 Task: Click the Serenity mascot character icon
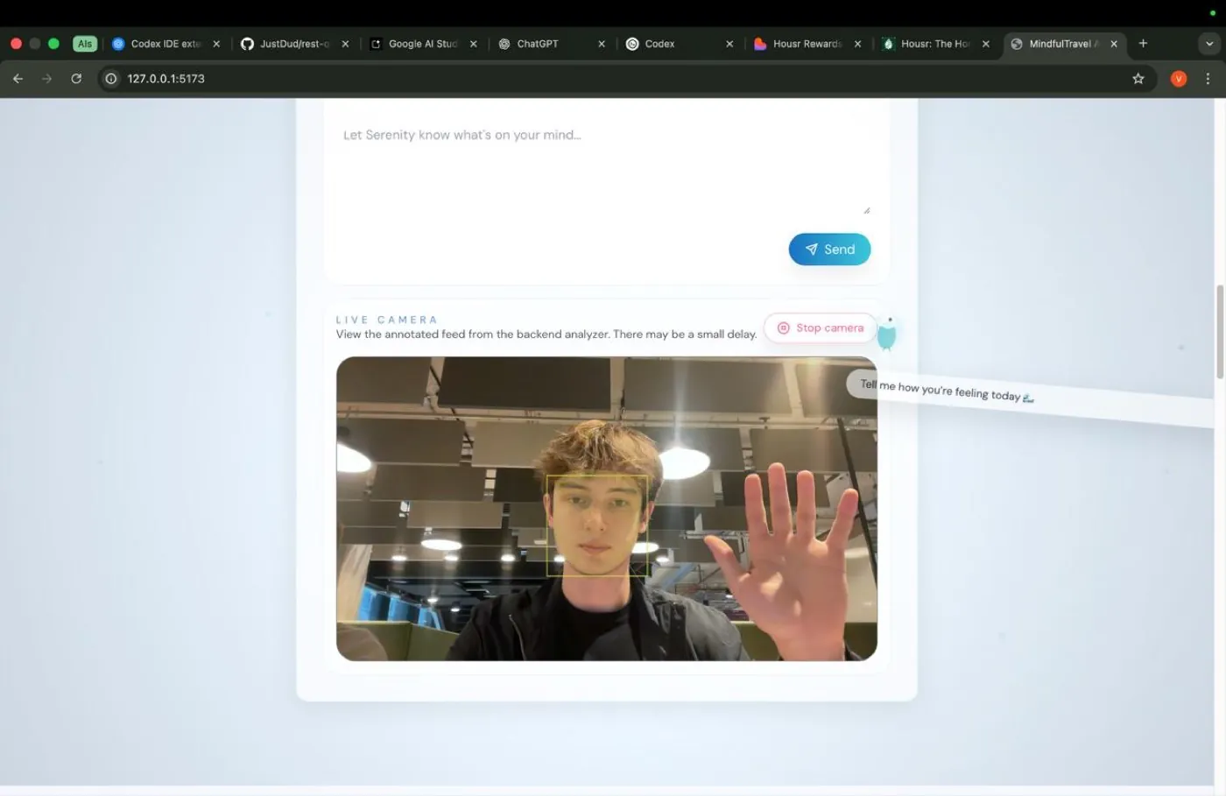[887, 334]
